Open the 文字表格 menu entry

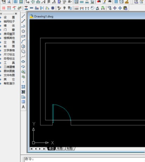coord(9,50)
